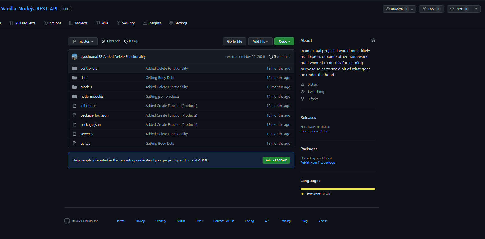Click the controllers folder icon
485x239 pixels.
[74, 69]
